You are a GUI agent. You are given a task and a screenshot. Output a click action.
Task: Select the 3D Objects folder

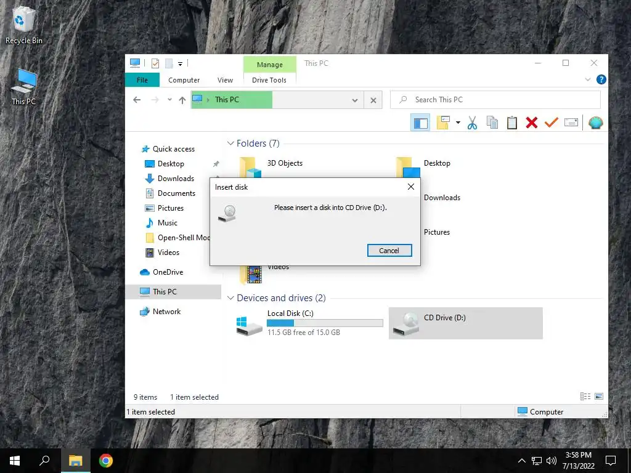point(285,163)
